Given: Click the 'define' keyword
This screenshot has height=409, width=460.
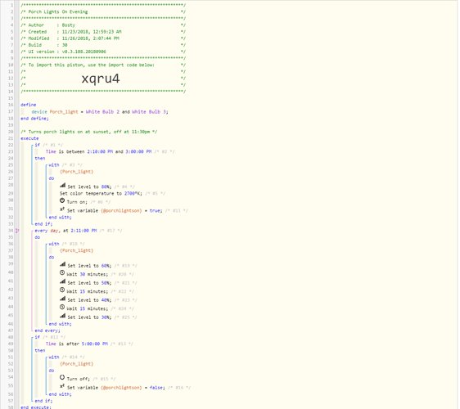Looking at the screenshot, I should (x=29, y=105).
